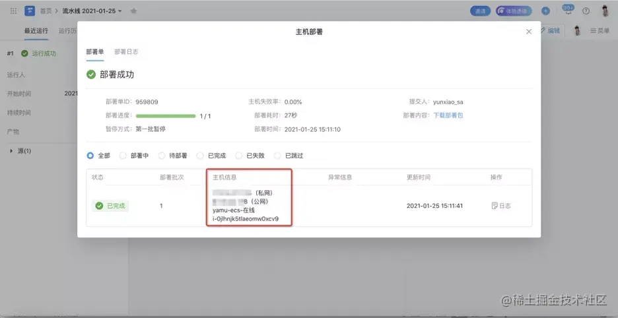
Task: Click the 运行成功 status icon
Action: point(24,53)
